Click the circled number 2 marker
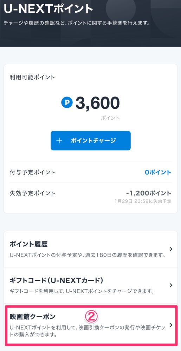 [x=91, y=317]
